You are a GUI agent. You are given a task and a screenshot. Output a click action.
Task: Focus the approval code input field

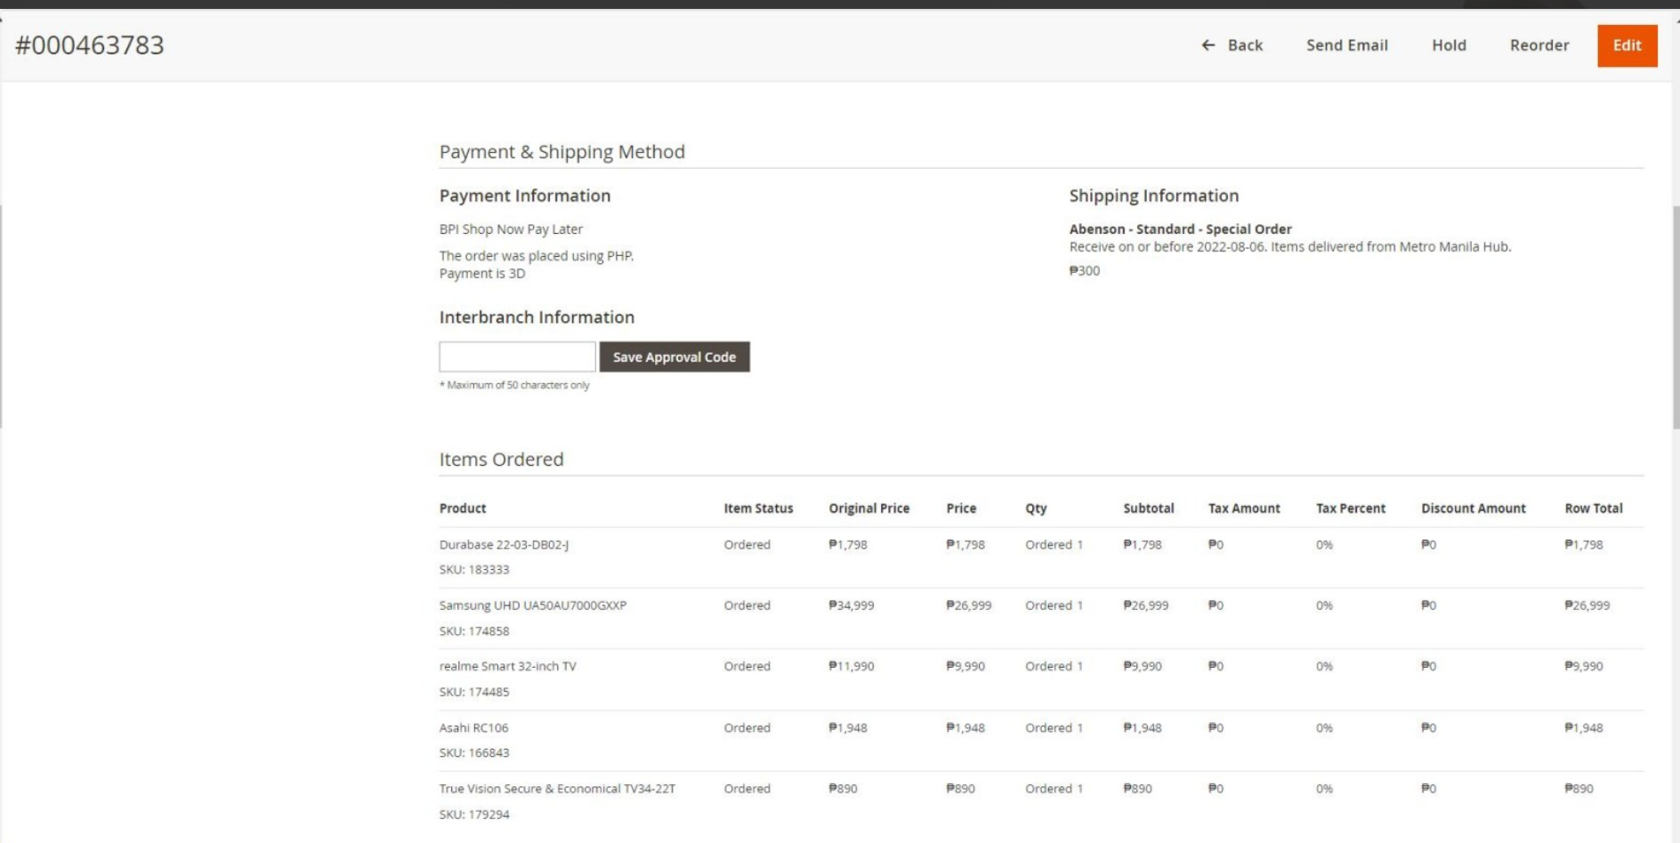coord(517,357)
